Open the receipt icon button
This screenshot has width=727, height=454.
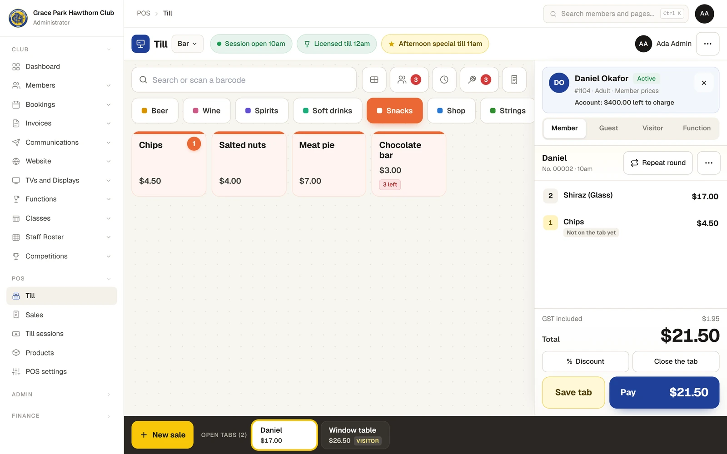pyautogui.click(x=514, y=80)
